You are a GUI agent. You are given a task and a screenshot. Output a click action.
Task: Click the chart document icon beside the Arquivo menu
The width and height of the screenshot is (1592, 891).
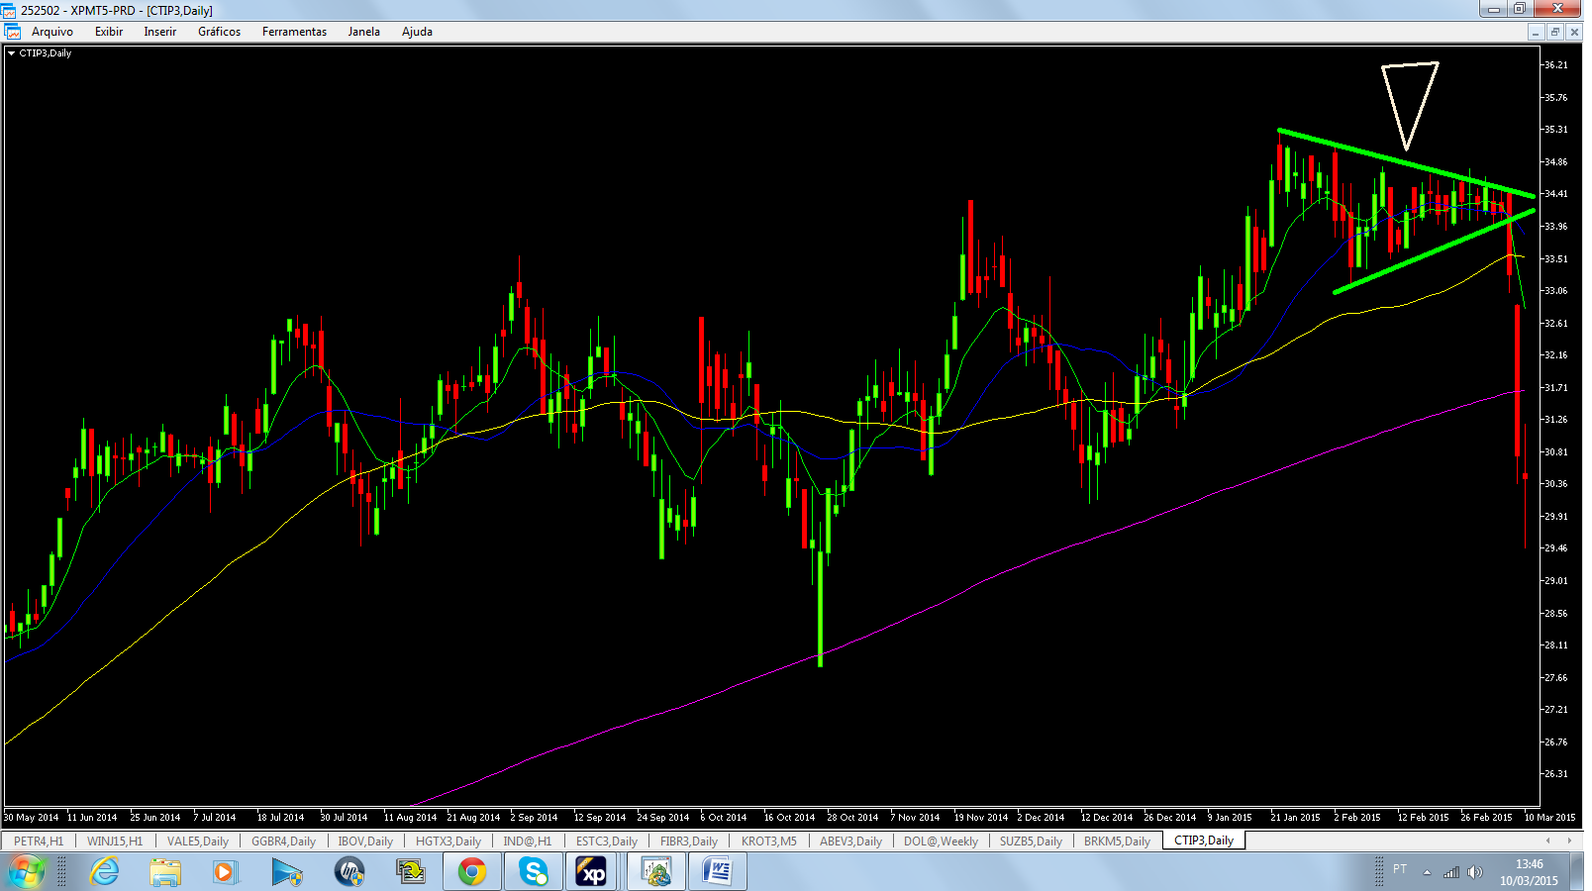pyautogui.click(x=13, y=32)
